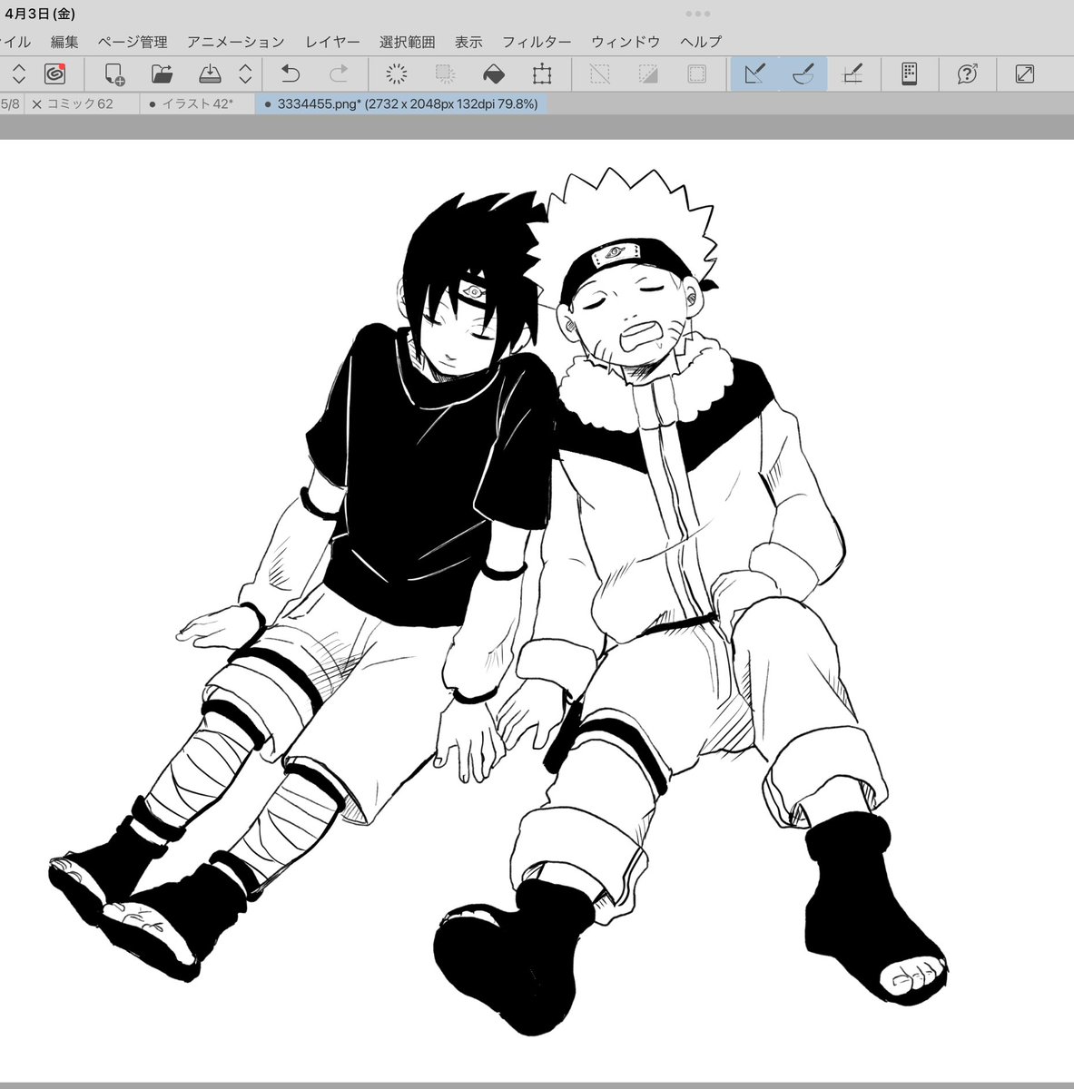Create a new document

pyautogui.click(x=114, y=74)
